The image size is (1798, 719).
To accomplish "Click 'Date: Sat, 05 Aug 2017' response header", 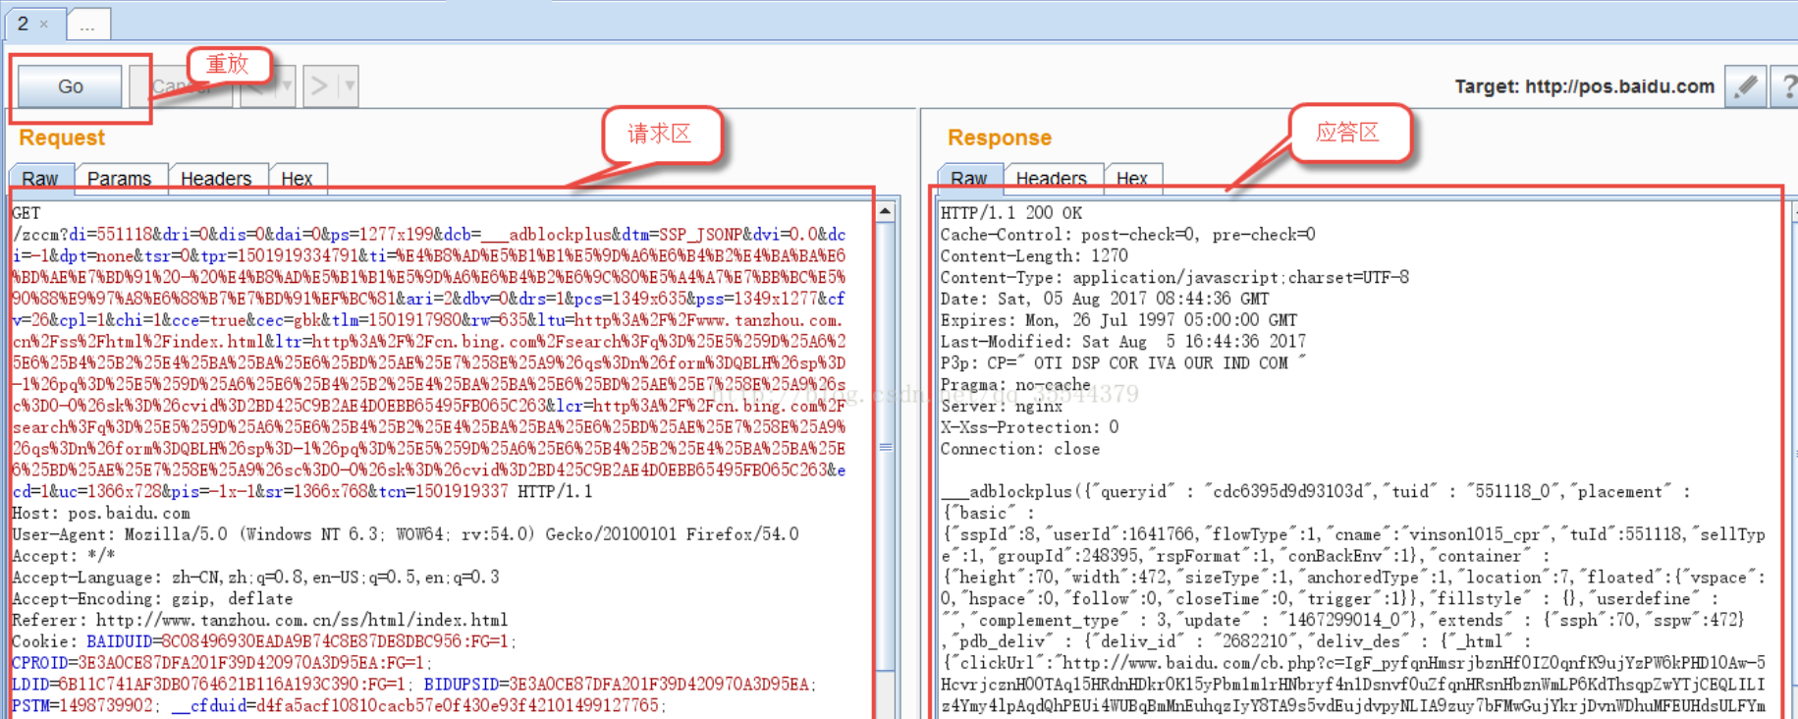I will point(1105,299).
